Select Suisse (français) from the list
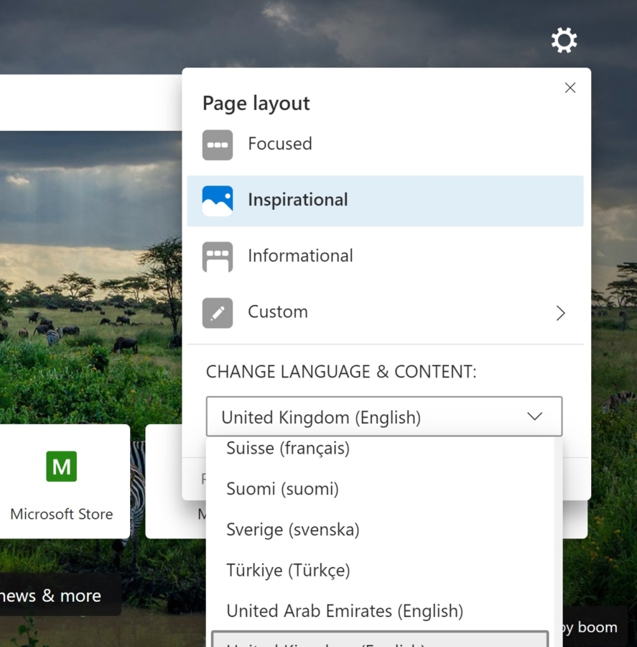637x647 pixels. (288, 449)
